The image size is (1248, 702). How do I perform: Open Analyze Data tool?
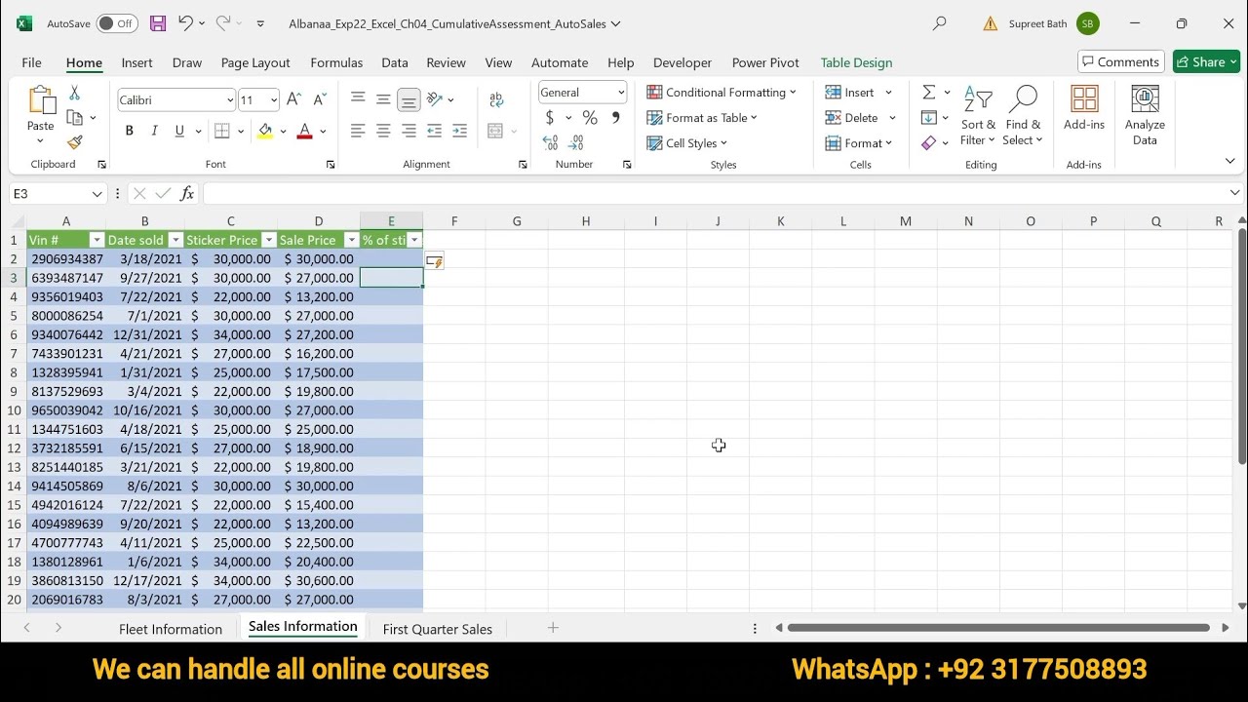(1145, 115)
